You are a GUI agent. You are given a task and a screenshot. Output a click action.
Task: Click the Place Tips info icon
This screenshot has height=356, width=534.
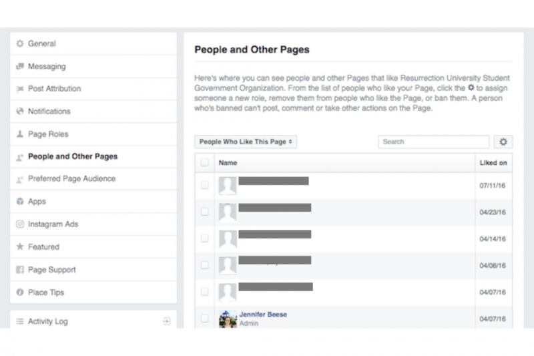(x=20, y=293)
